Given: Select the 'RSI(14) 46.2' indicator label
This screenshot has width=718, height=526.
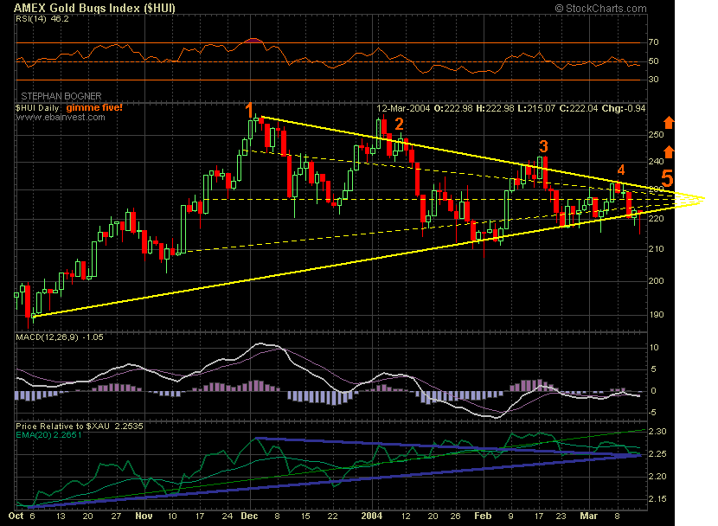Looking at the screenshot, I should [x=42, y=19].
